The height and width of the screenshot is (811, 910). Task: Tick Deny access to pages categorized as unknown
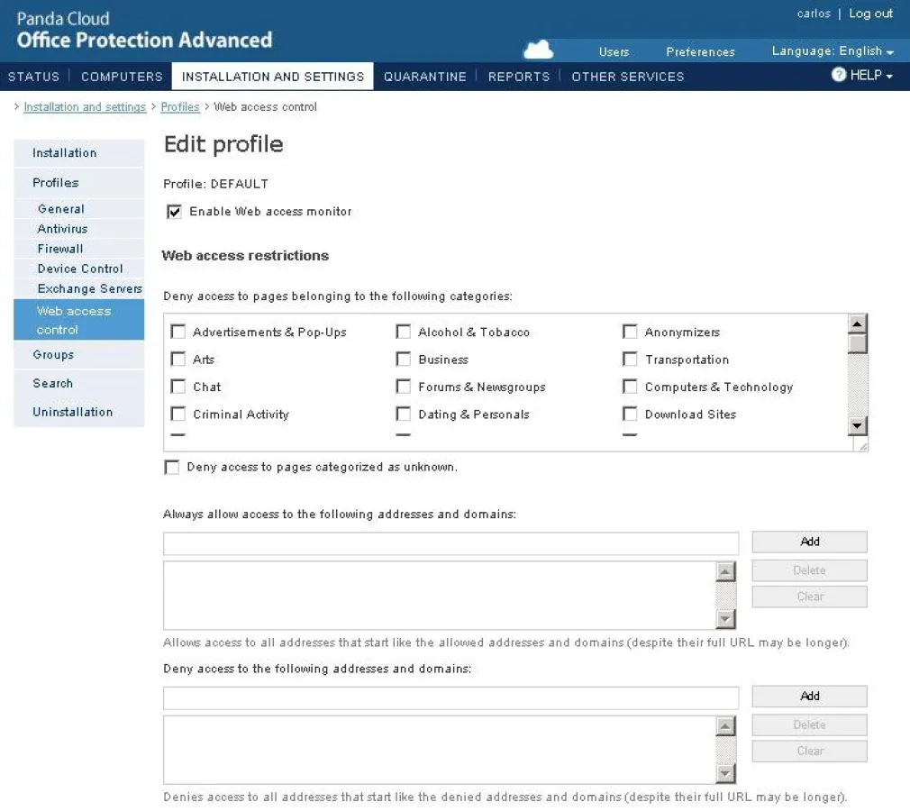[172, 468]
